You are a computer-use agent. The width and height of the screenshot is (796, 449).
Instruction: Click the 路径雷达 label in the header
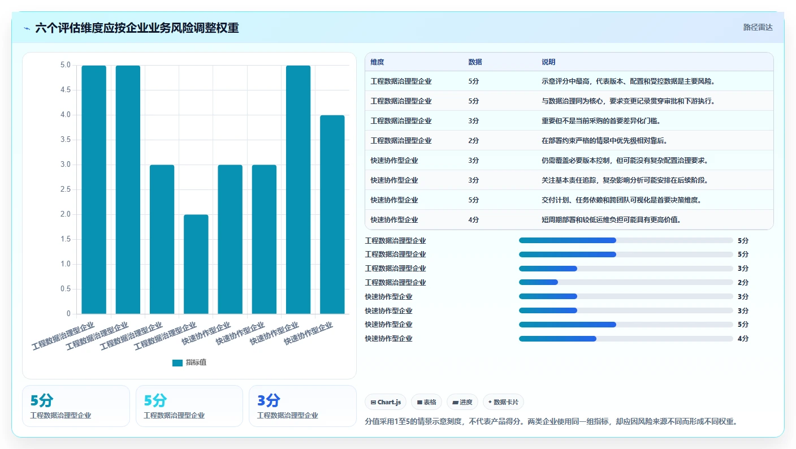[x=758, y=27]
